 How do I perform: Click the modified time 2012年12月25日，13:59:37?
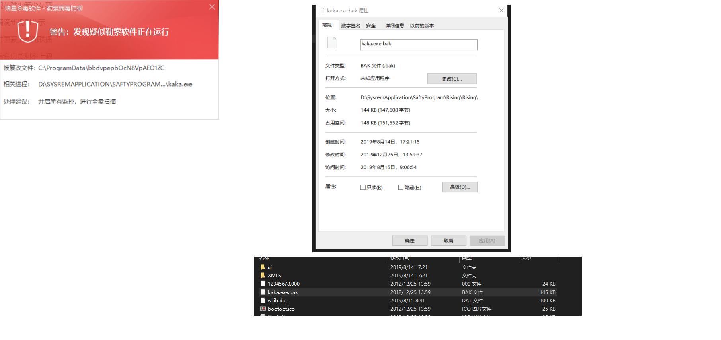[392, 155]
